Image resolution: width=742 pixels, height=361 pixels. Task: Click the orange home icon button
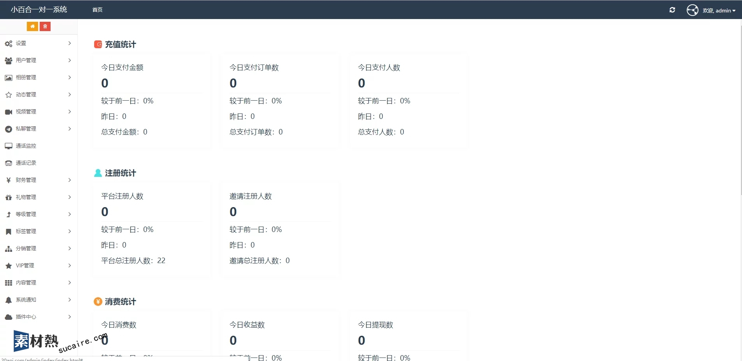click(x=32, y=26)
